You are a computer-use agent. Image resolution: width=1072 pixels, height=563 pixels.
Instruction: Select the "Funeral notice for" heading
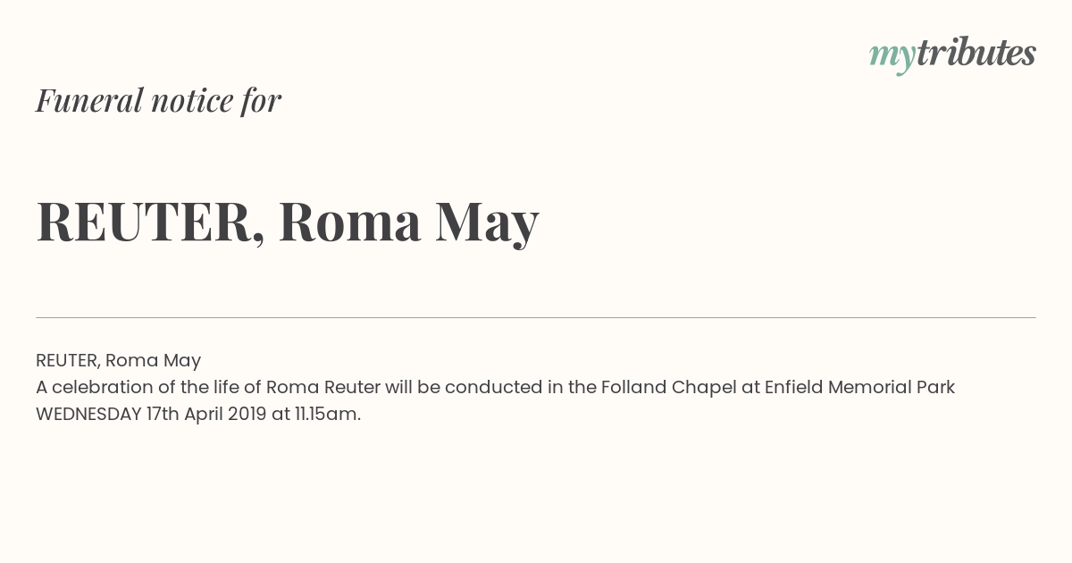(x=158, y=100)
